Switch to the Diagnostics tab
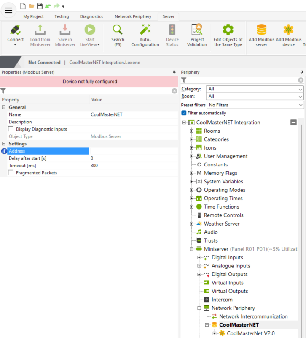306x338 pixels. (x=91, y=16)
